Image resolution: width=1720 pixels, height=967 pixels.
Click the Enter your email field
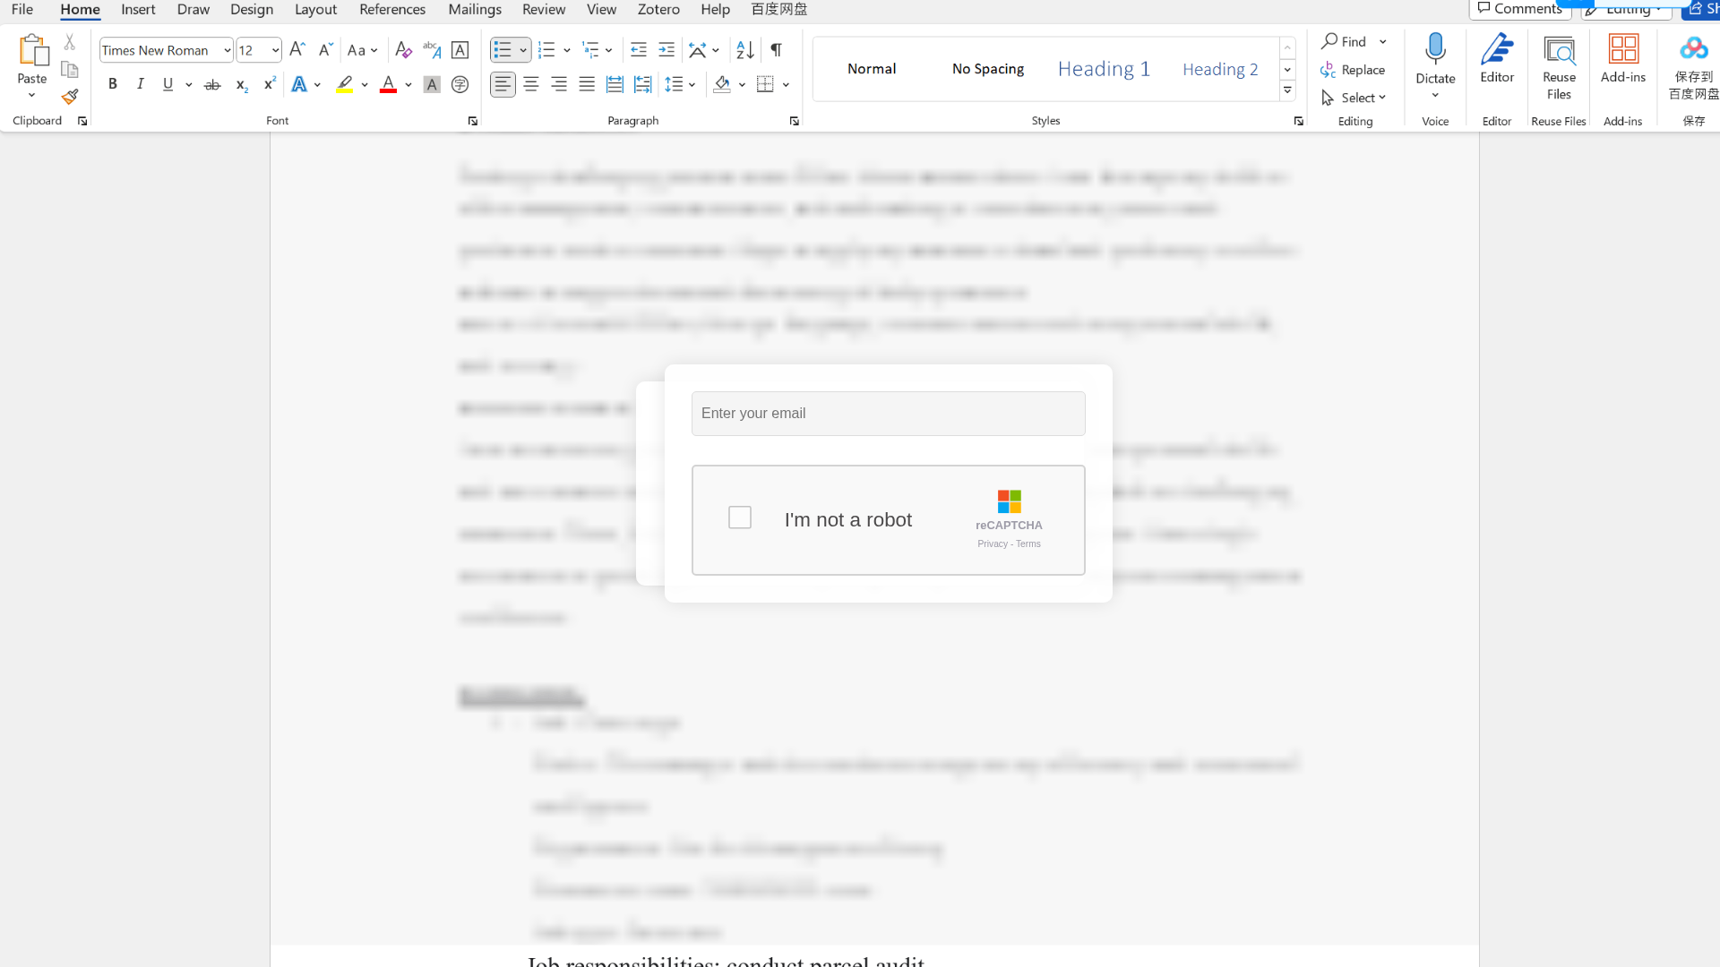pos(888,414)
